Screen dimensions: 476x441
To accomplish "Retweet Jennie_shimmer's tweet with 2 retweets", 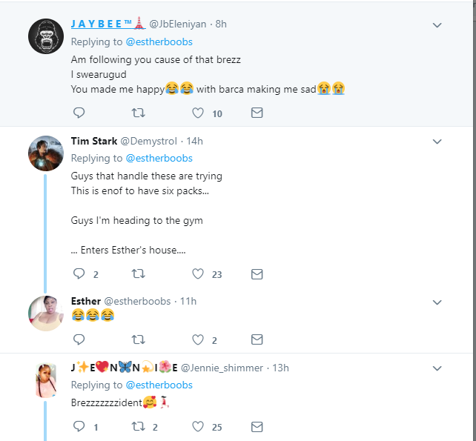I will [138, 427].
